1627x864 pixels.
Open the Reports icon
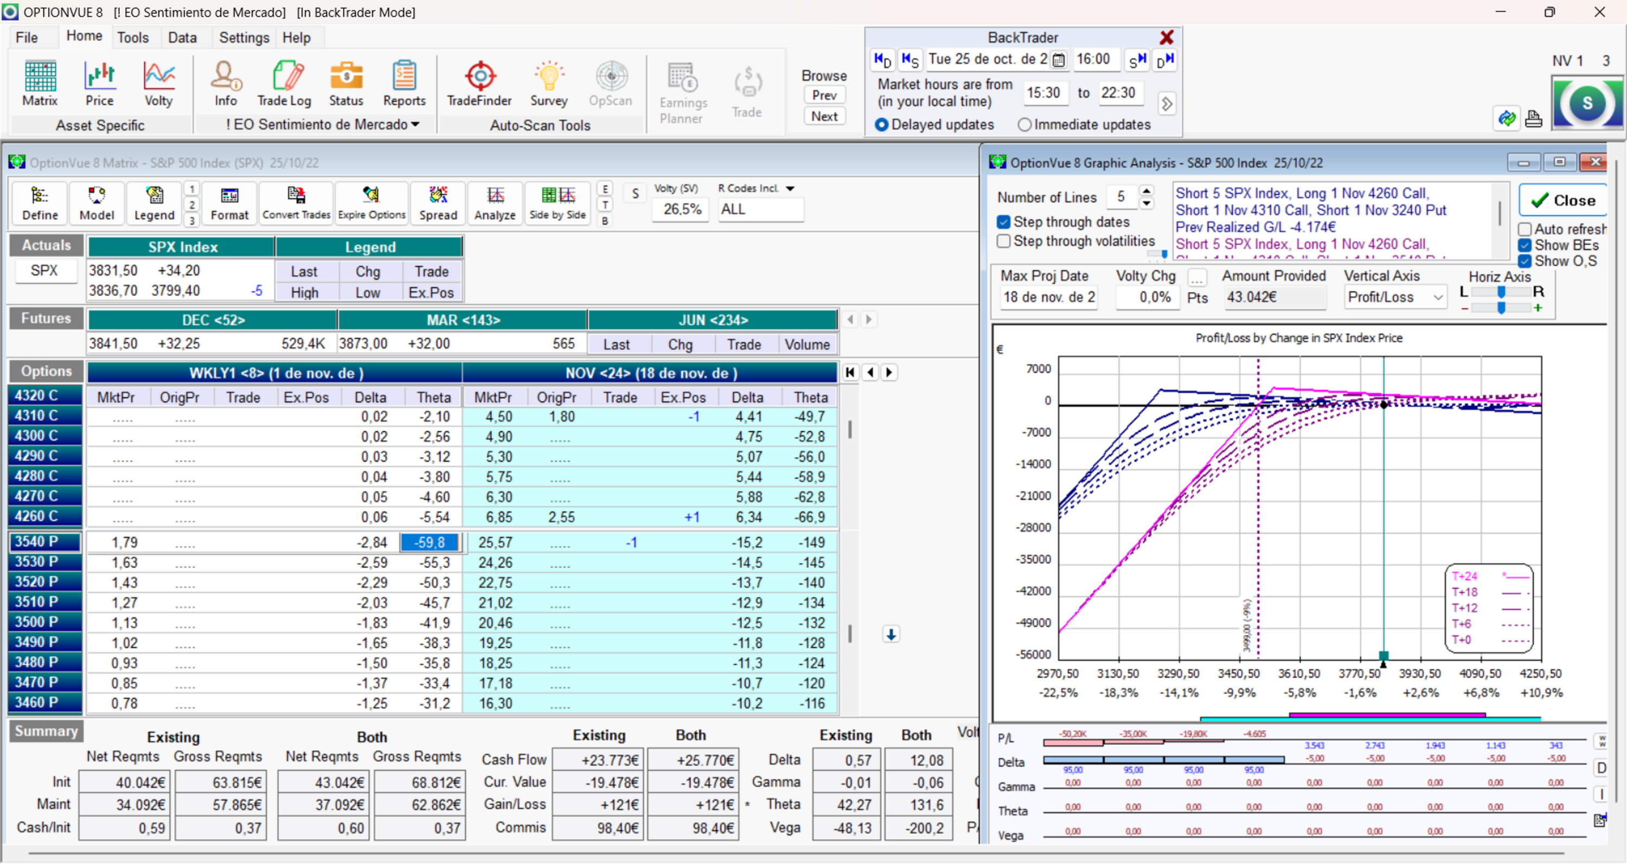click(x=404, y=84)
